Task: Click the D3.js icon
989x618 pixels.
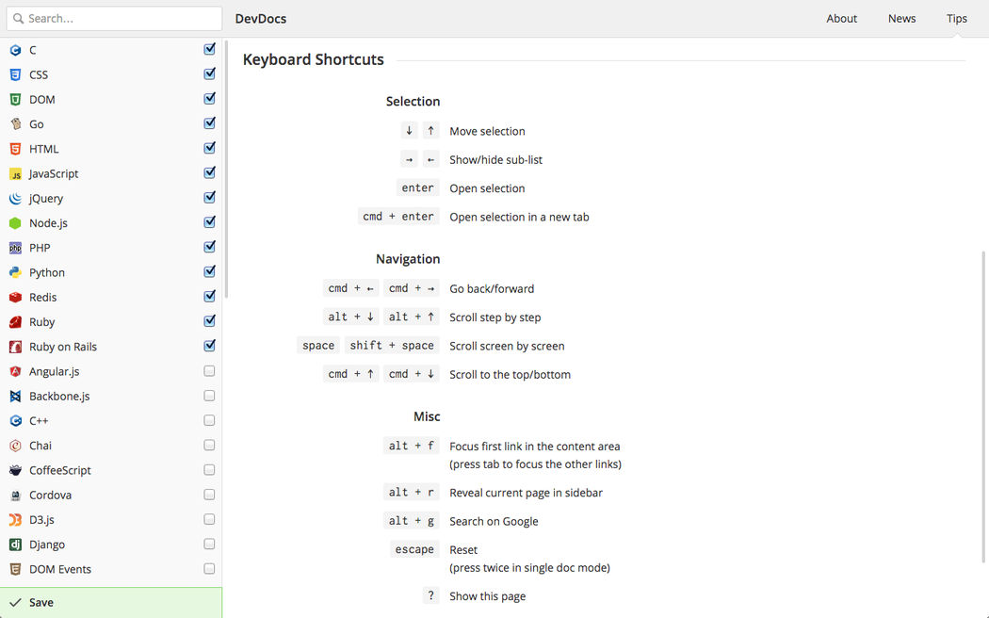Action: click(15, 520)
